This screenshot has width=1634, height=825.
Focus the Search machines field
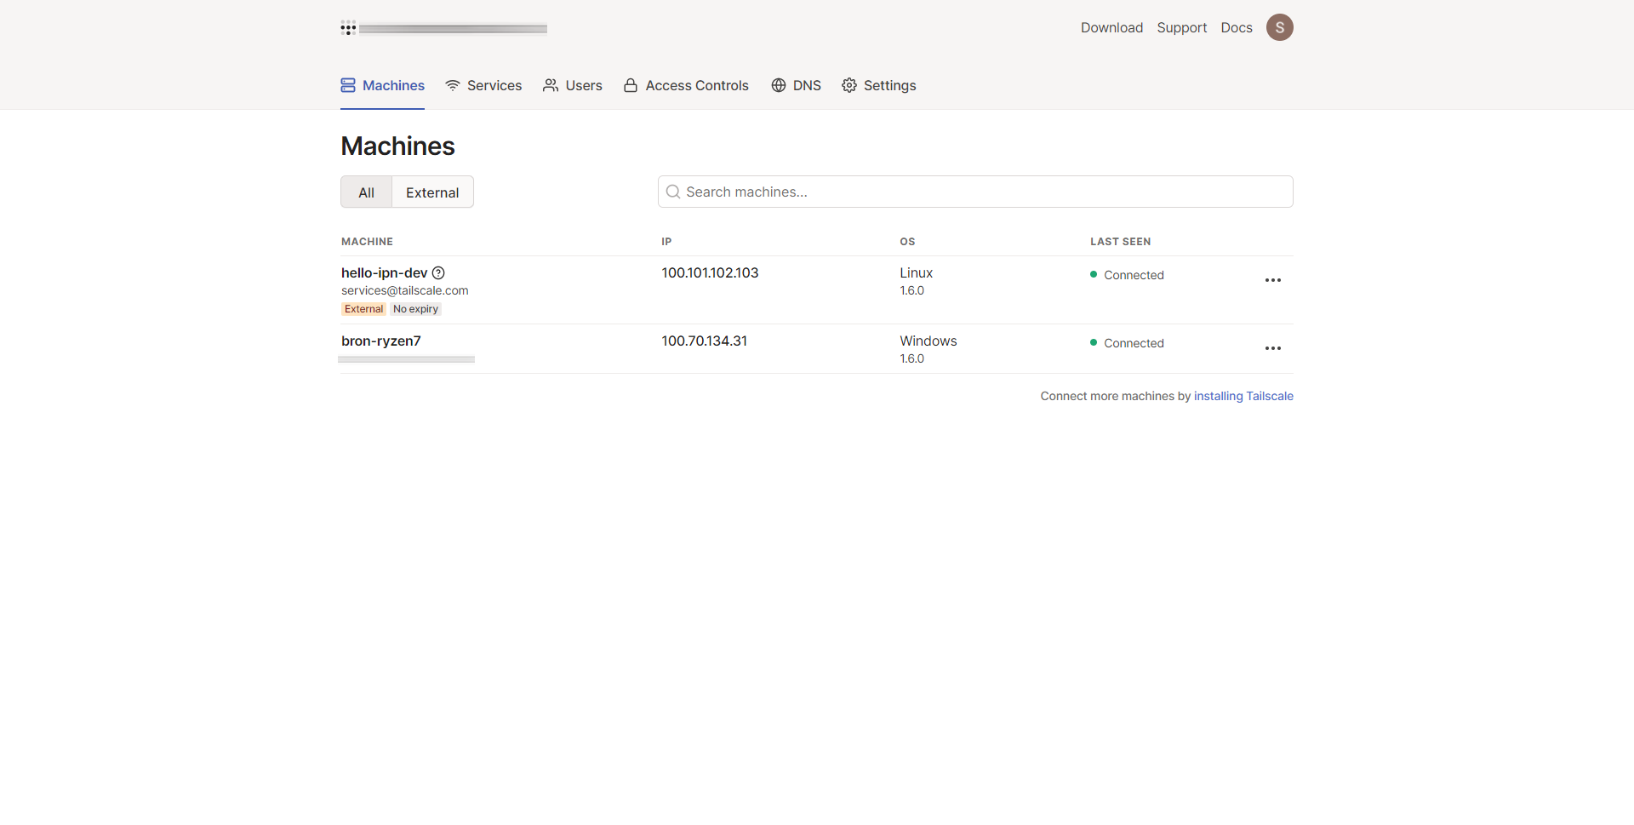pos(975,192)
